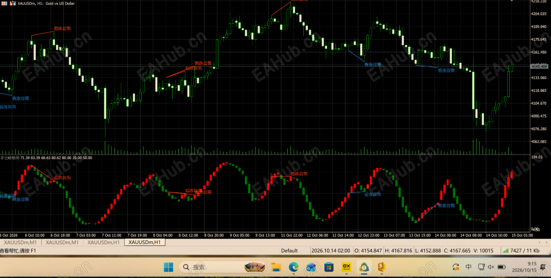
Task: Open the Exness 'ex' taskbar app
Action: coord(347,267)
